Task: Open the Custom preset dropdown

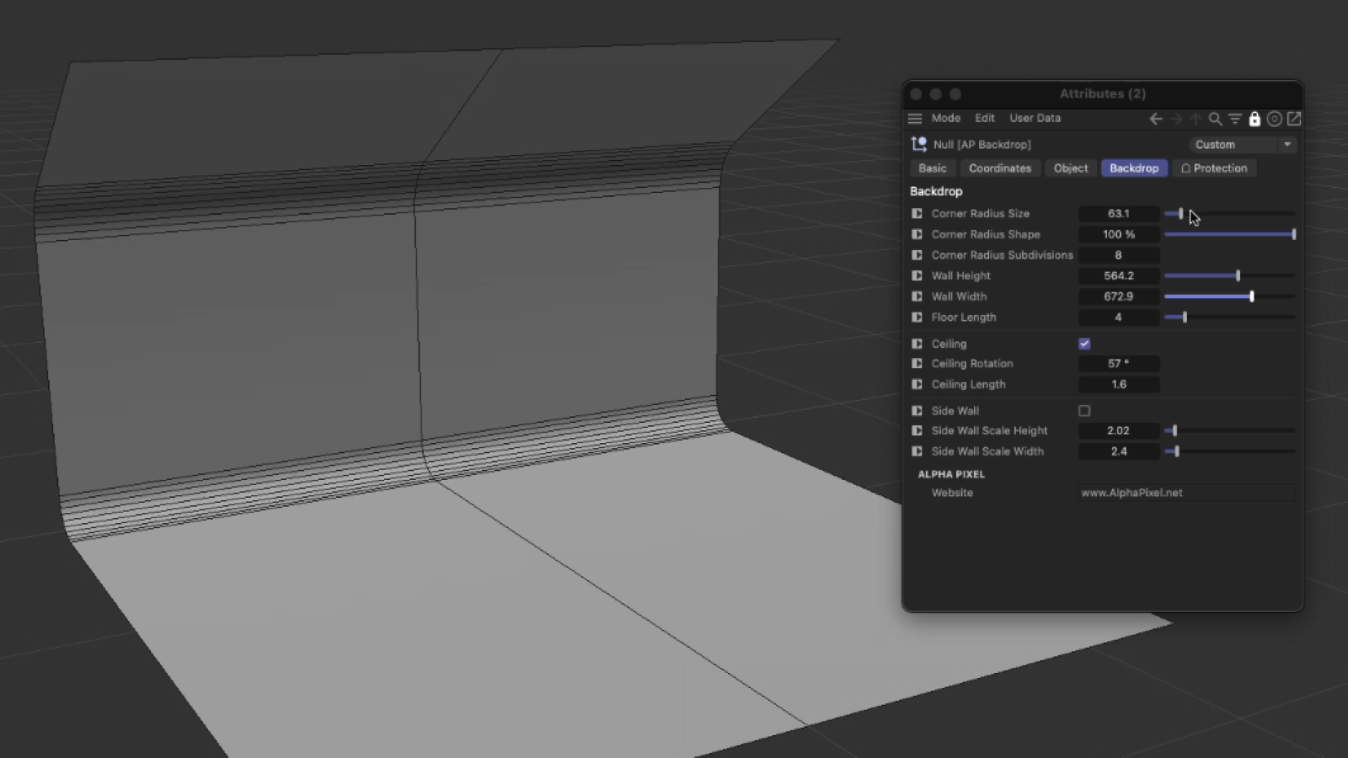Action: 1287,144
